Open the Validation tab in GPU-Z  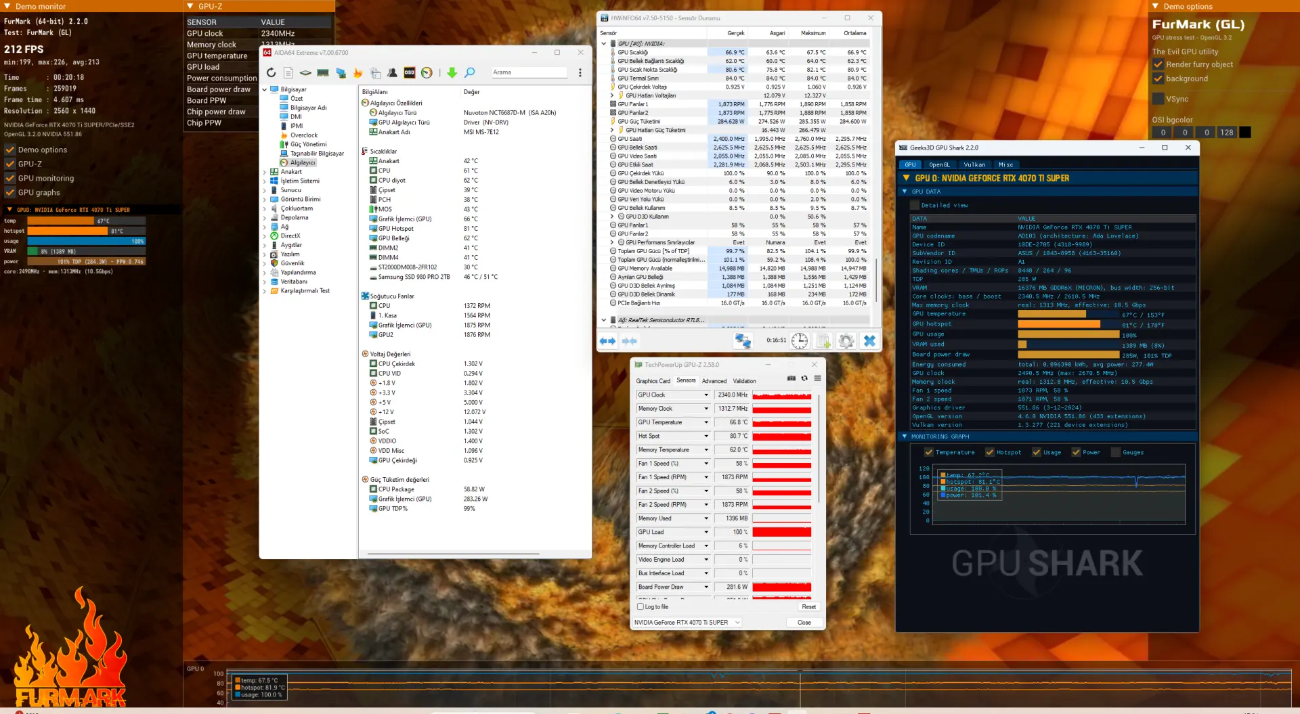pyautogui.click(x=744, y=381)
